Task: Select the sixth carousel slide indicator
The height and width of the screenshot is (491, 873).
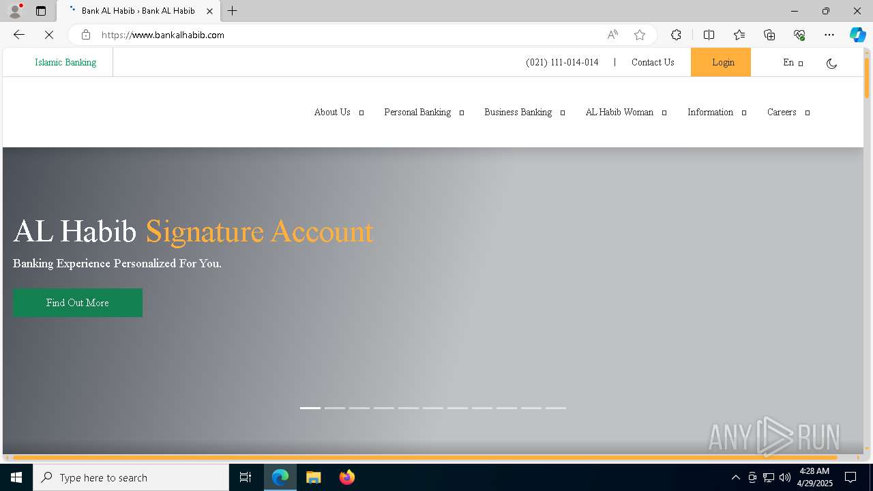Action: pyautogui.click(x=433, y=408)
